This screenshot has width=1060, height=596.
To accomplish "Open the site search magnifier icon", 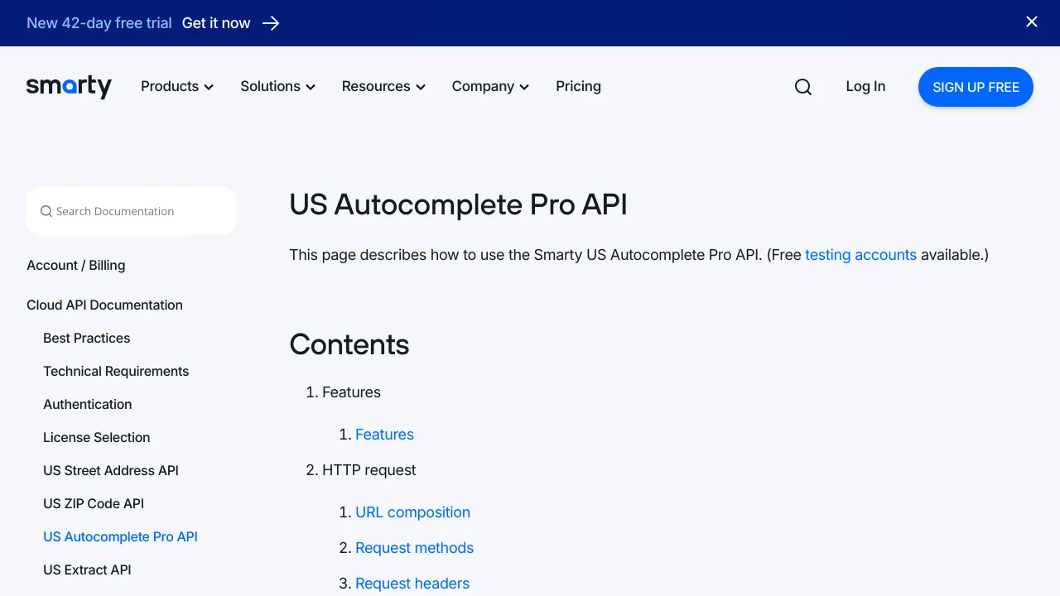I will point(803,87).
